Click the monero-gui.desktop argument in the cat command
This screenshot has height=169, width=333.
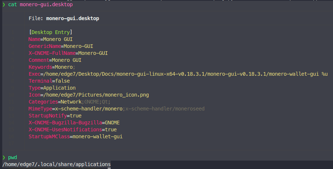[x=46, y=5]
